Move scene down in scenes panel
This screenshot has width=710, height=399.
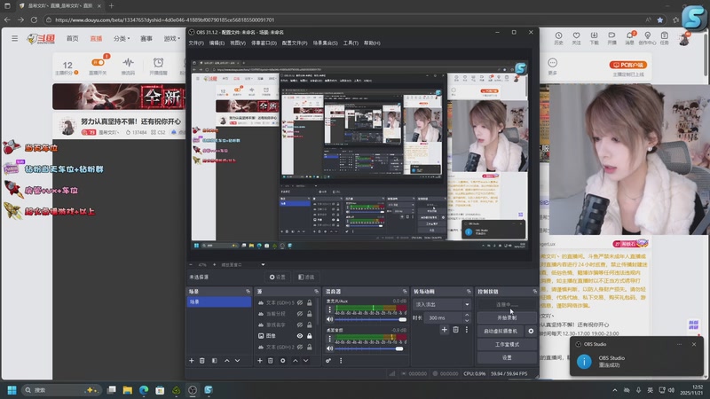pos(237,361)
